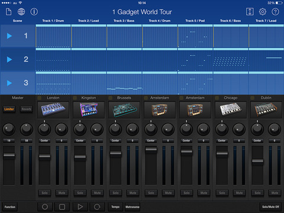Open the new document file icon
284x213 pixels.
click(x=8, y=12)
